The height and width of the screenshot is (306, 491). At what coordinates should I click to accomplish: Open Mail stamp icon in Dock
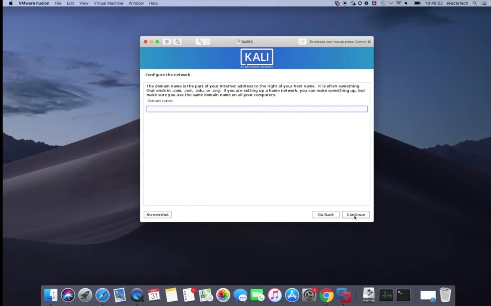pos(119,295)
